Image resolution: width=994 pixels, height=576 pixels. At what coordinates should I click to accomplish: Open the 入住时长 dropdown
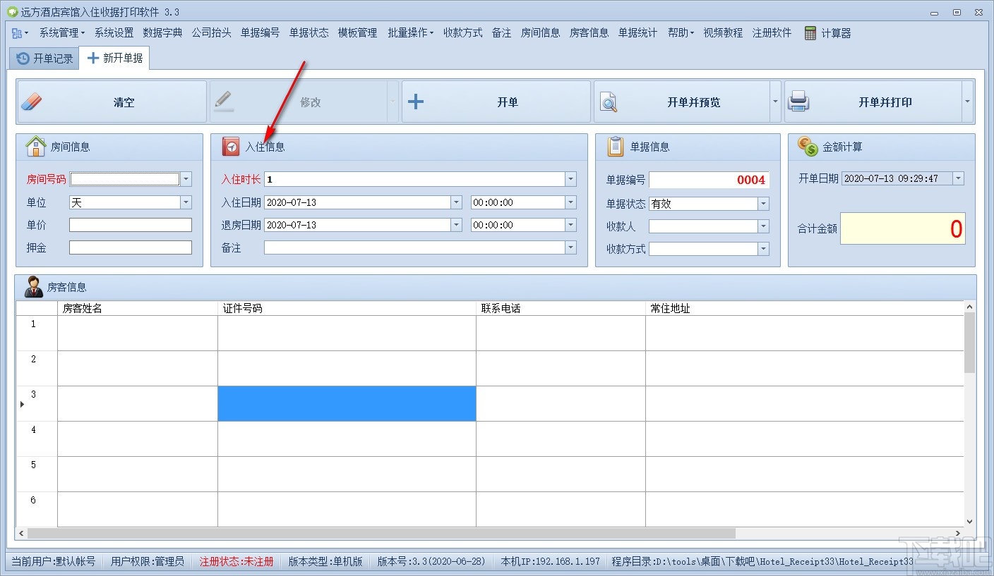tap(570, 179)
